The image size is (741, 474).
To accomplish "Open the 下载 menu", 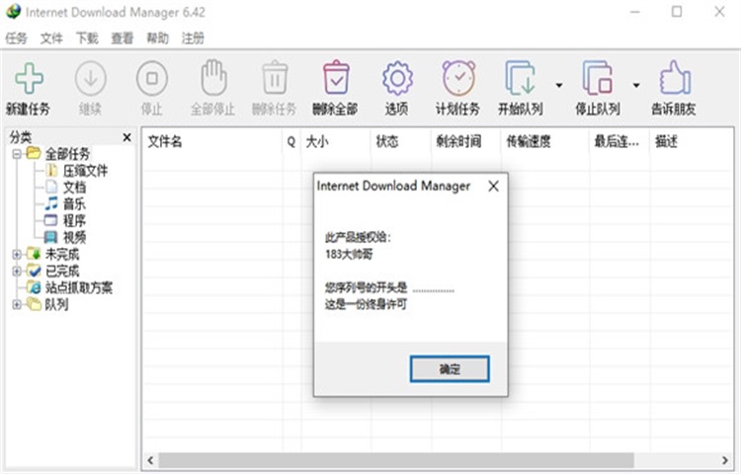I will tap(87, 38).
